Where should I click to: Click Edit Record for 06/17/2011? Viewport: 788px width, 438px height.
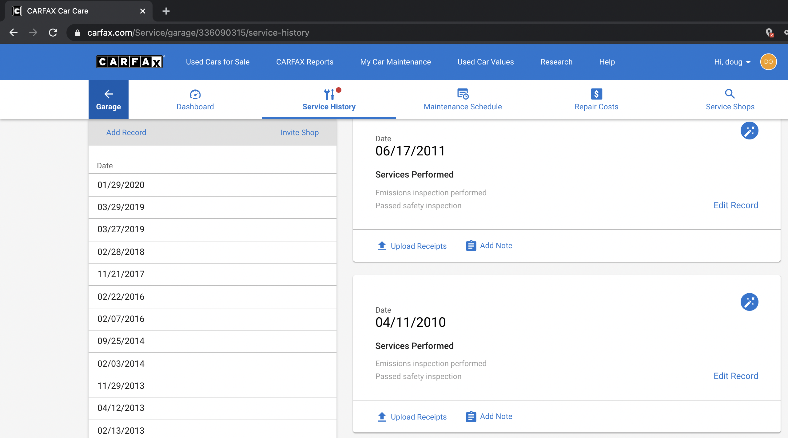point(736,205)
